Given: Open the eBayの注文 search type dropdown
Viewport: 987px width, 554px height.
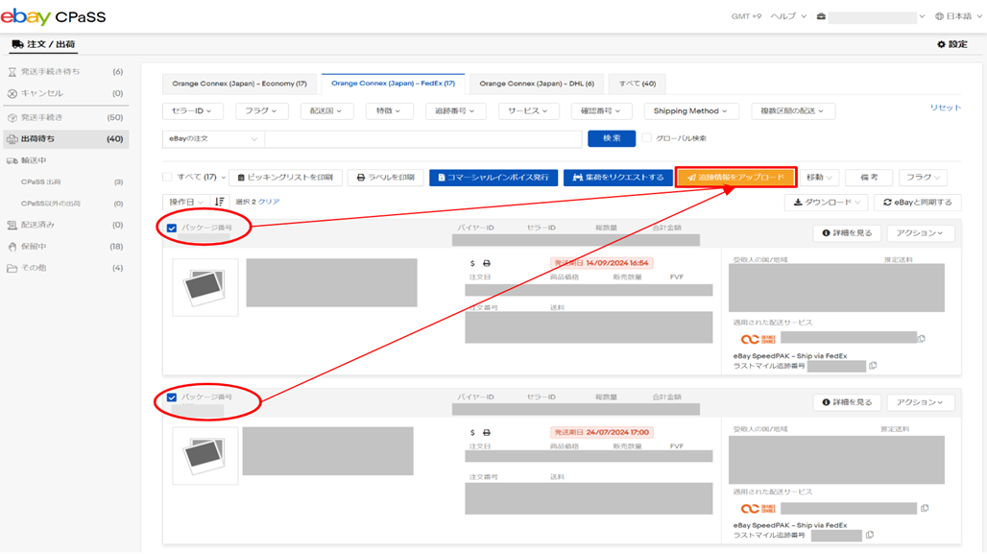Looking at the screenshot, I should point(213,138).
